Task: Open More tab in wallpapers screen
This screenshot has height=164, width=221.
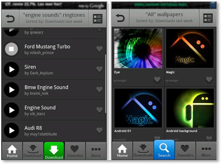Action: pos(206,151)
